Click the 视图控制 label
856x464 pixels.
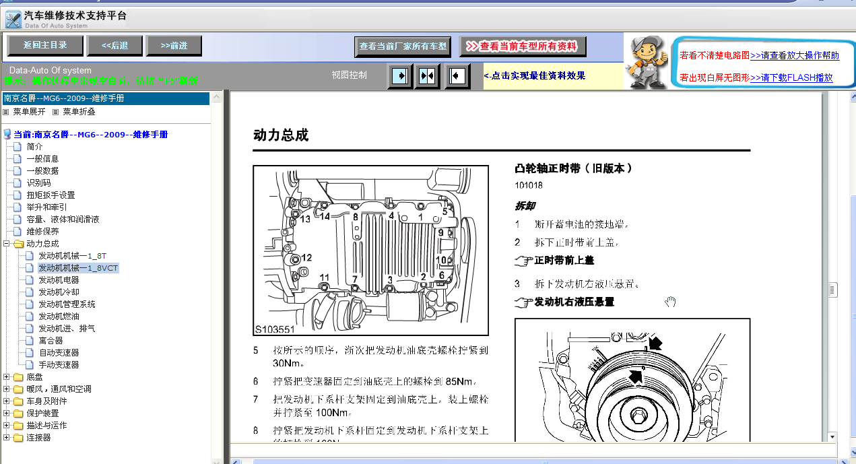pyautogui.click(x=350, y=75)
